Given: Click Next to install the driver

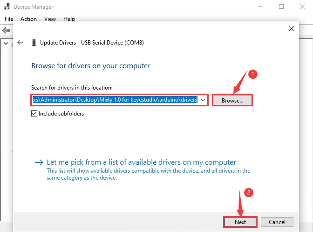Looking at the screenshot, I should (240, 222).
